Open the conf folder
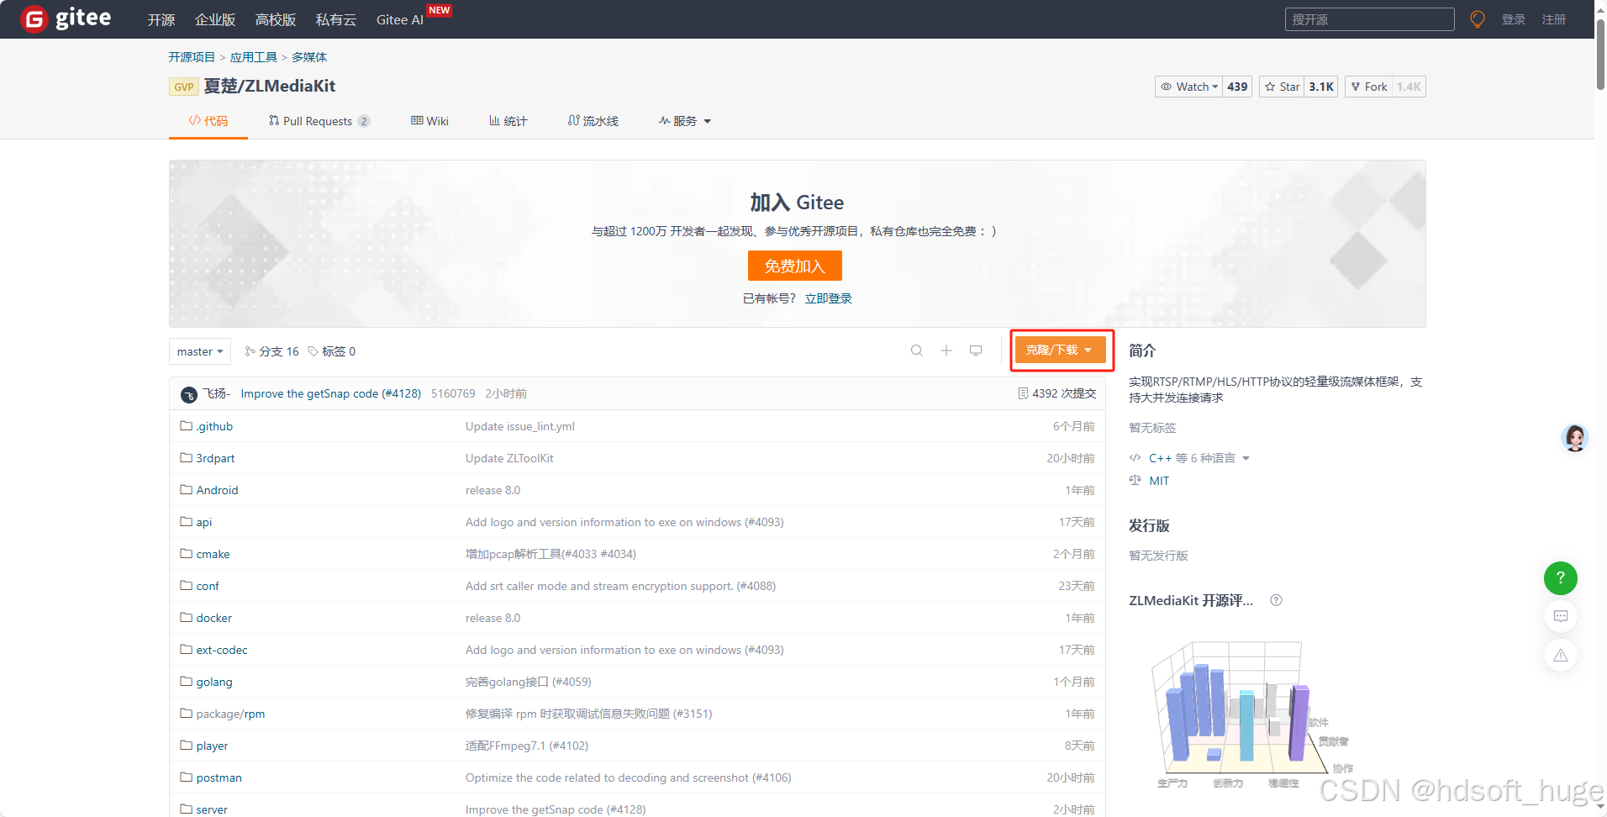 208,586
